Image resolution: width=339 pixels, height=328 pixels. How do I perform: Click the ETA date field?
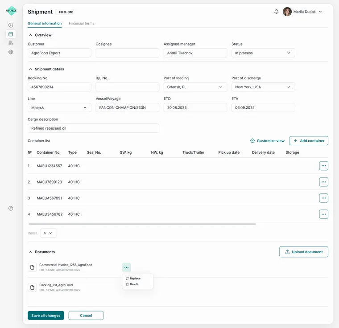[x=263, y=107]
